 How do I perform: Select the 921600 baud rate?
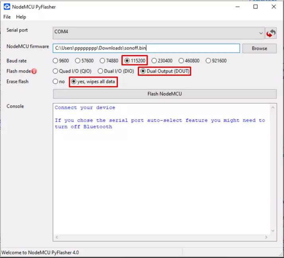216,61
